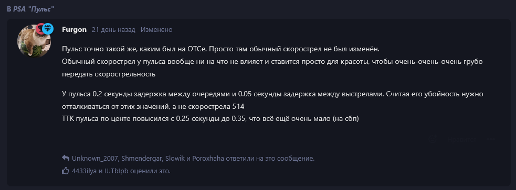
Task: View the reply from Unknown_2007
Action: 95,159
